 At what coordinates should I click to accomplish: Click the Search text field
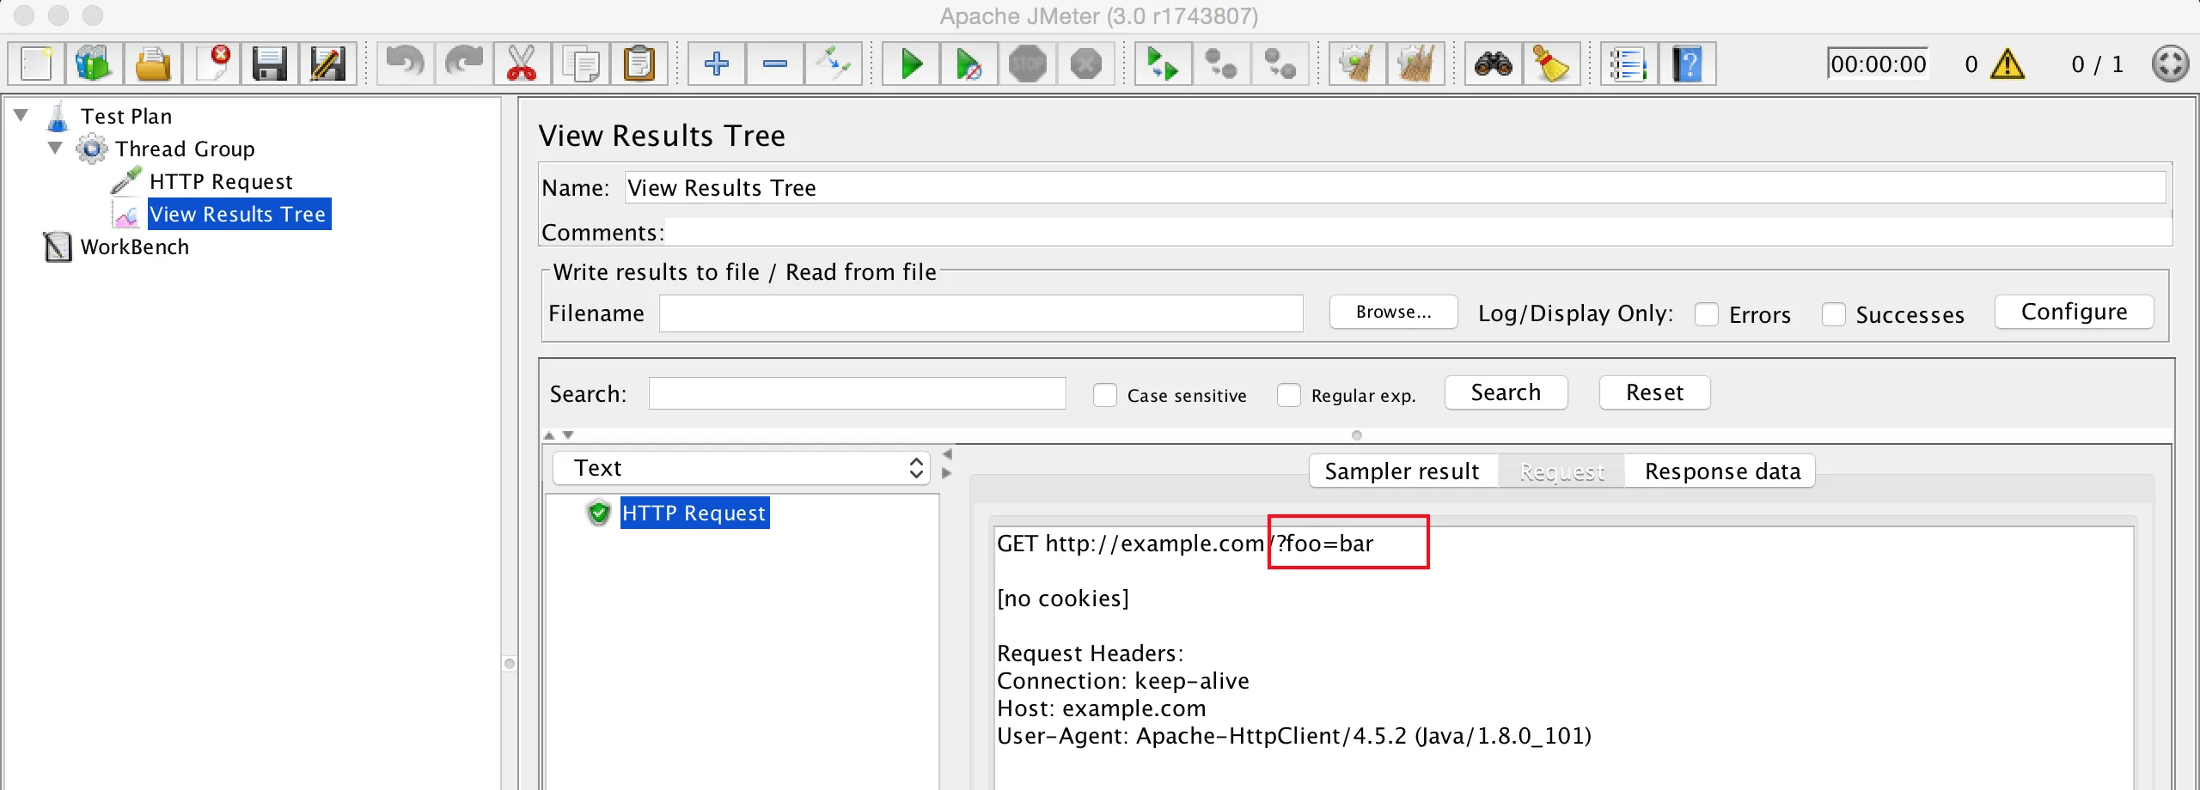[858, 393]
